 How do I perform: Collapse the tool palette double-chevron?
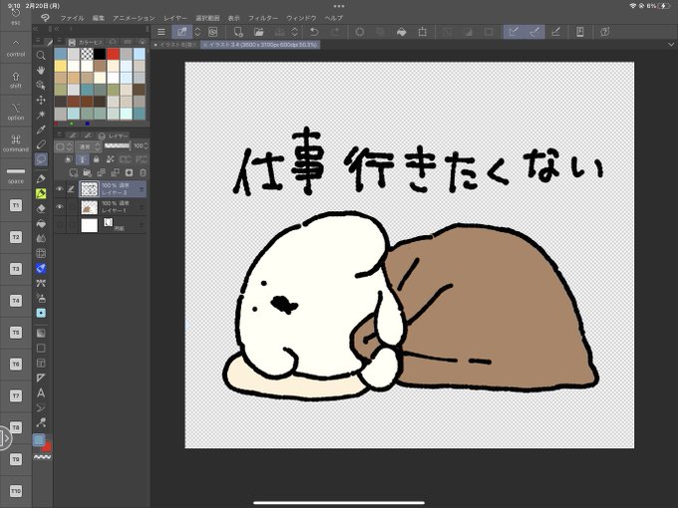[x=36, y=29]
